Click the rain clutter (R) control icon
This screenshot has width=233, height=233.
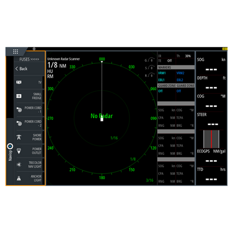coord(150,75)
